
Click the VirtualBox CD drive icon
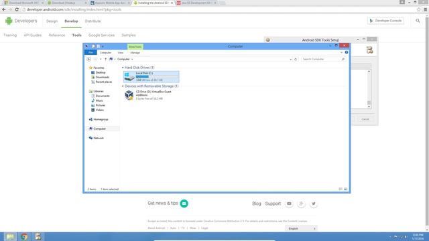click(x=129, y=95)
